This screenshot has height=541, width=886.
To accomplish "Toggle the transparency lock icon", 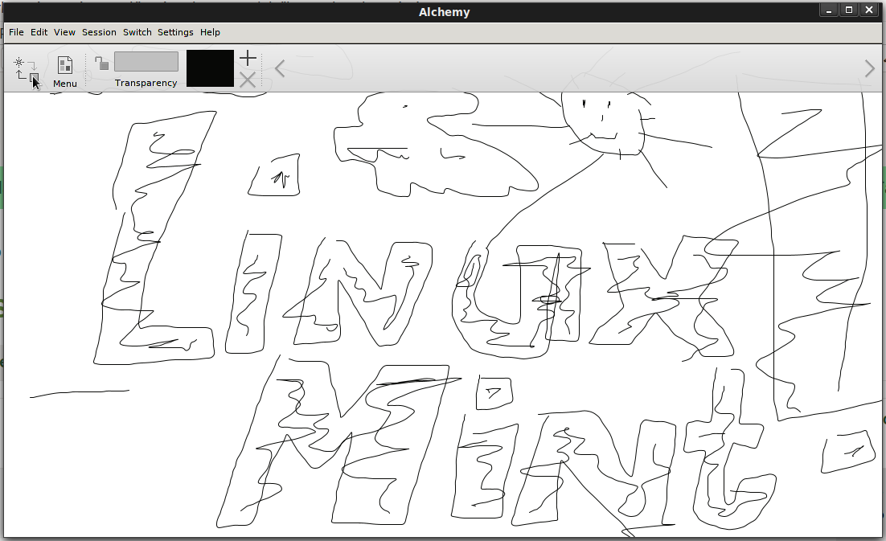I will point(101,64).
